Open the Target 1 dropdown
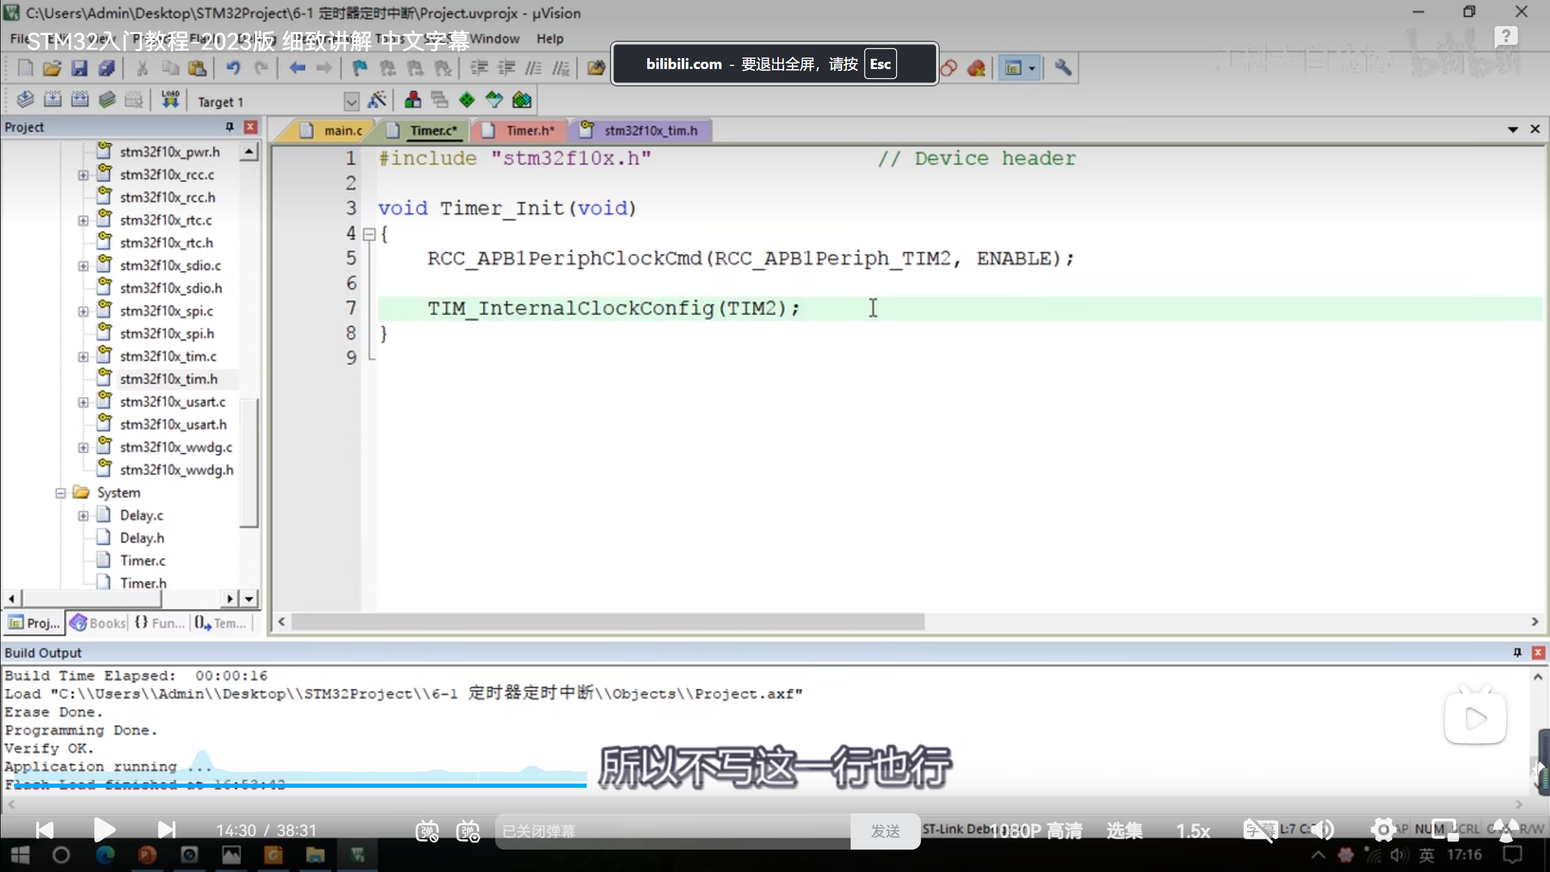The image size is (1550, 872). tap(351, 102)
